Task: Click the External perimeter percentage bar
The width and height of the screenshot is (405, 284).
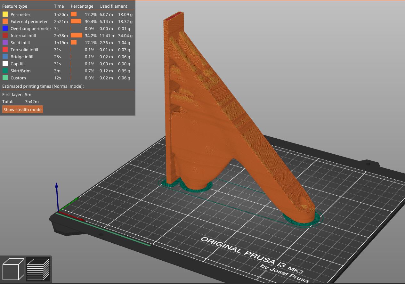Action: click(76, 21)
